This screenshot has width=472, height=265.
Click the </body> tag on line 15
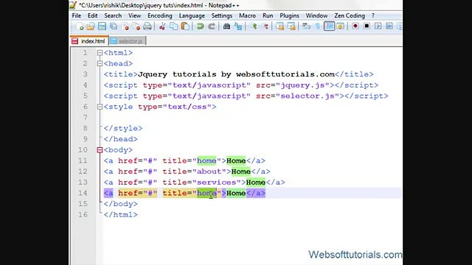(x=120, y=204)
